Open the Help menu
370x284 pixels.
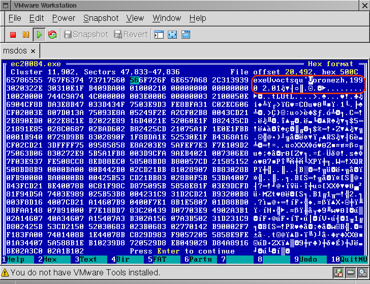pos(198,18)
